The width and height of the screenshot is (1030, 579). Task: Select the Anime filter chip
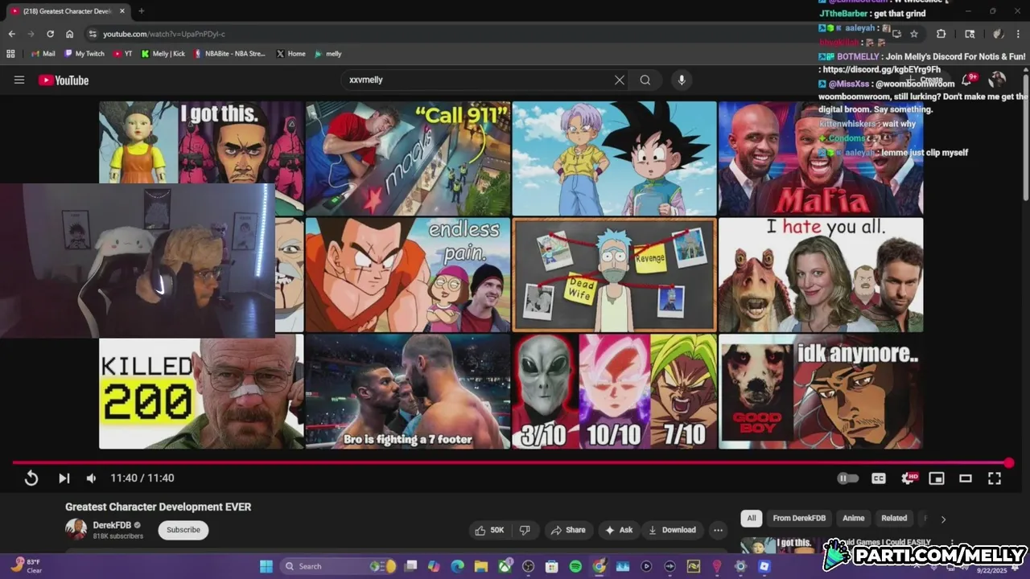click(x=853, y=519)
